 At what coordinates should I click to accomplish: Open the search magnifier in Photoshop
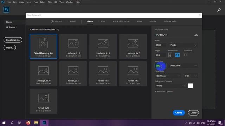coord(219,10)
